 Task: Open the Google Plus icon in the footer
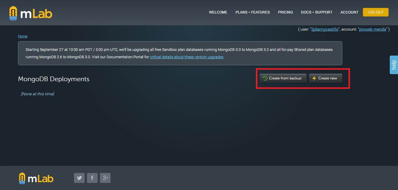click(x=105, y=178)
